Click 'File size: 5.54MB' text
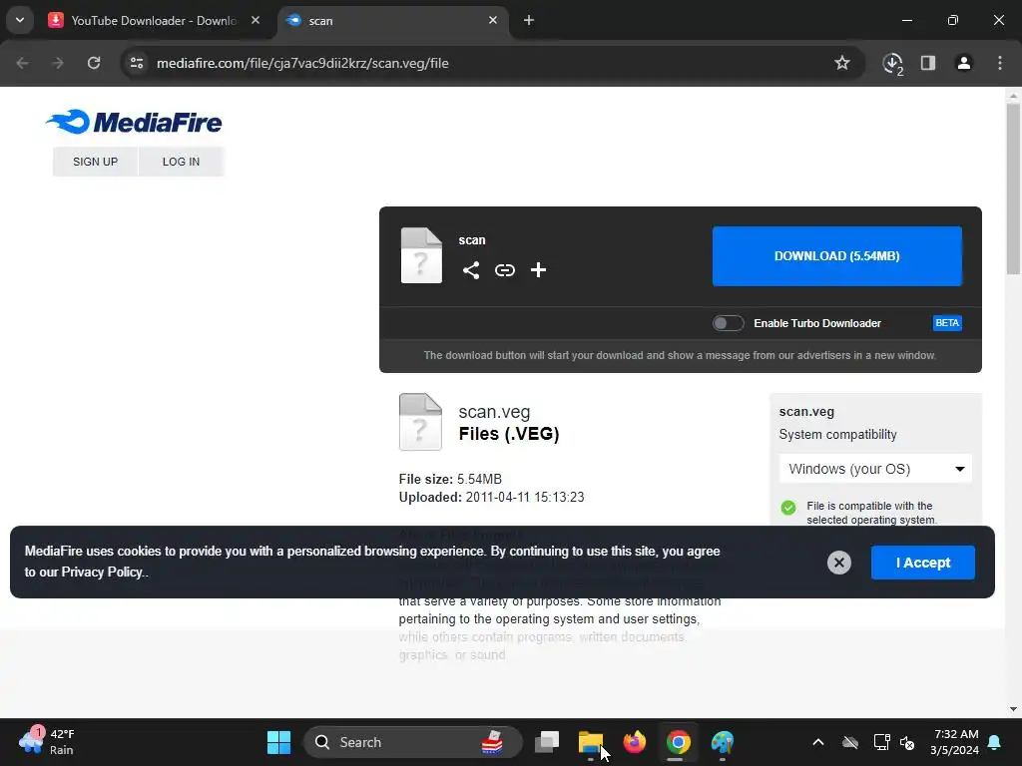 pos(450,480)
